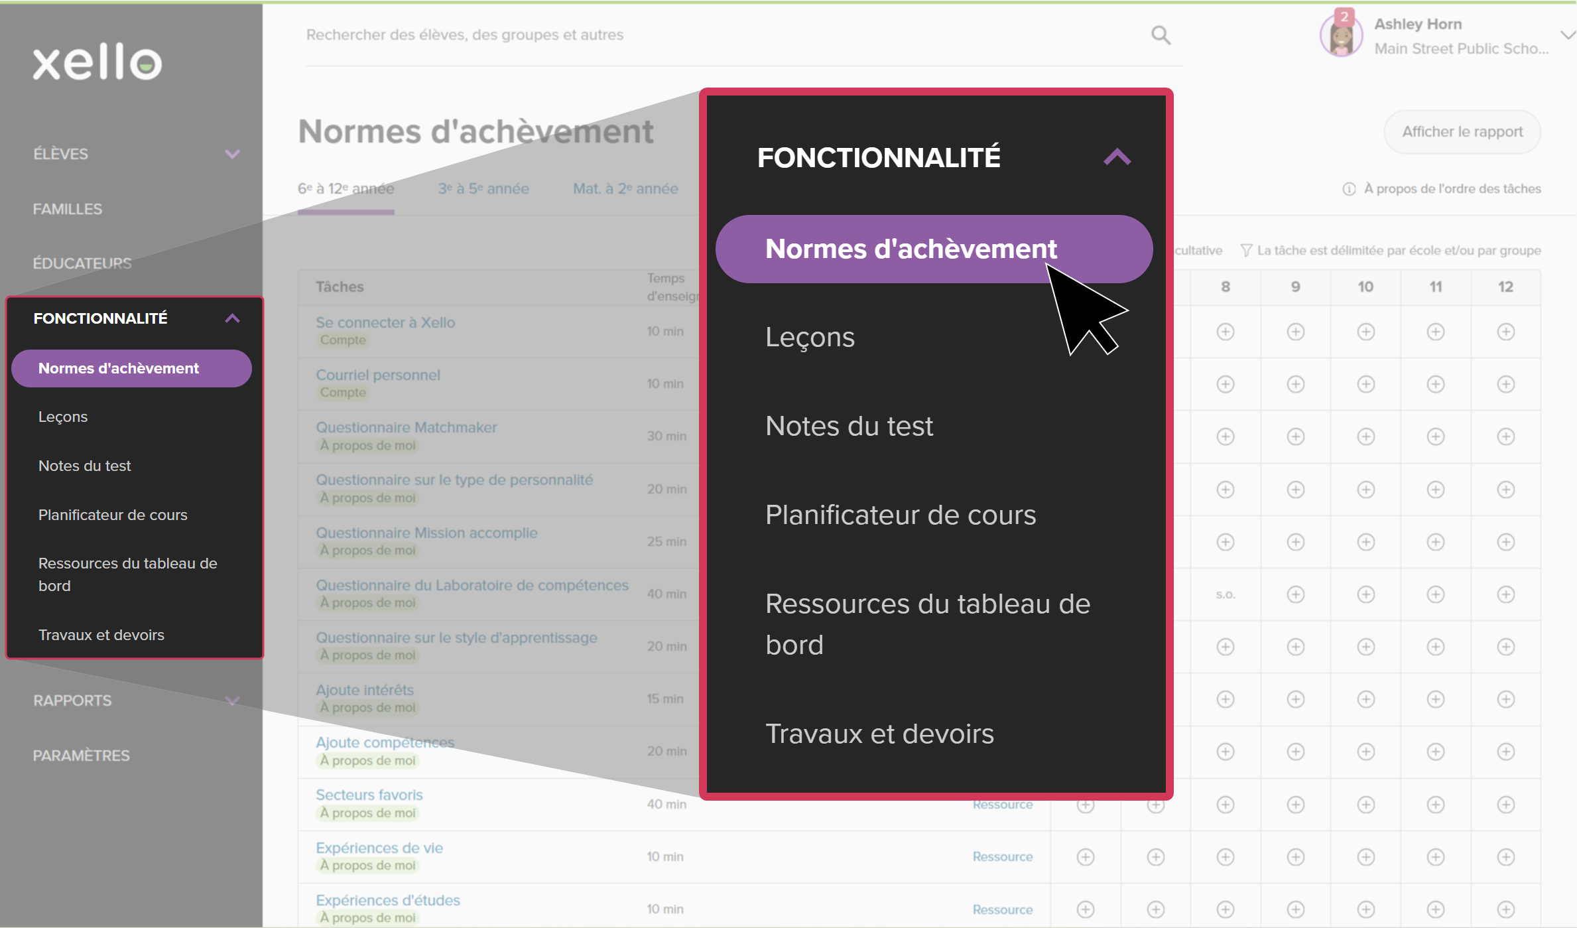
Task: Open Planificateur de cours in sidebar
Action: pyautogui.click(x=113, y=515)
